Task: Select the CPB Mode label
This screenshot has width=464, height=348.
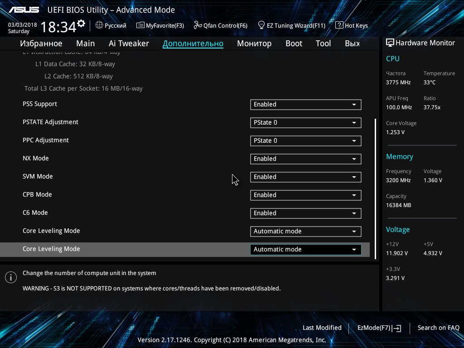Action: click(37, 194)
